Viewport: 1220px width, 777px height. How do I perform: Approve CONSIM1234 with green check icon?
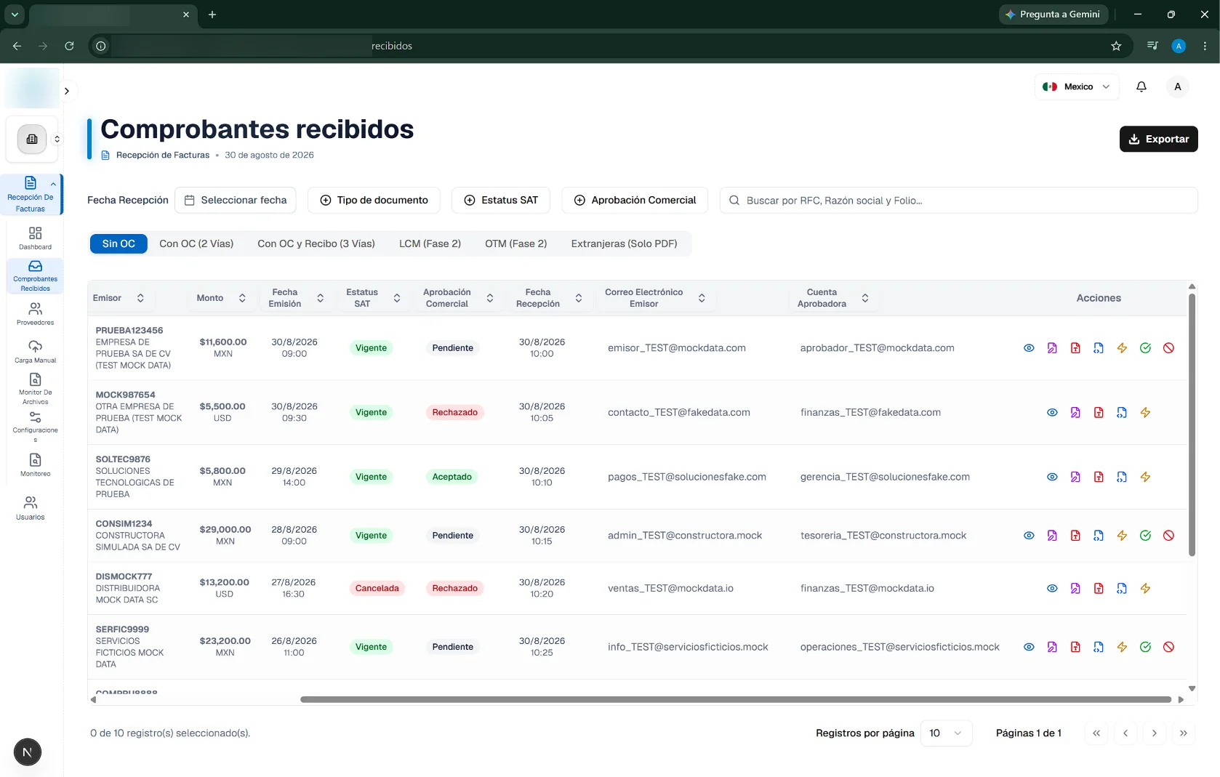click(x=1145, y=536)
